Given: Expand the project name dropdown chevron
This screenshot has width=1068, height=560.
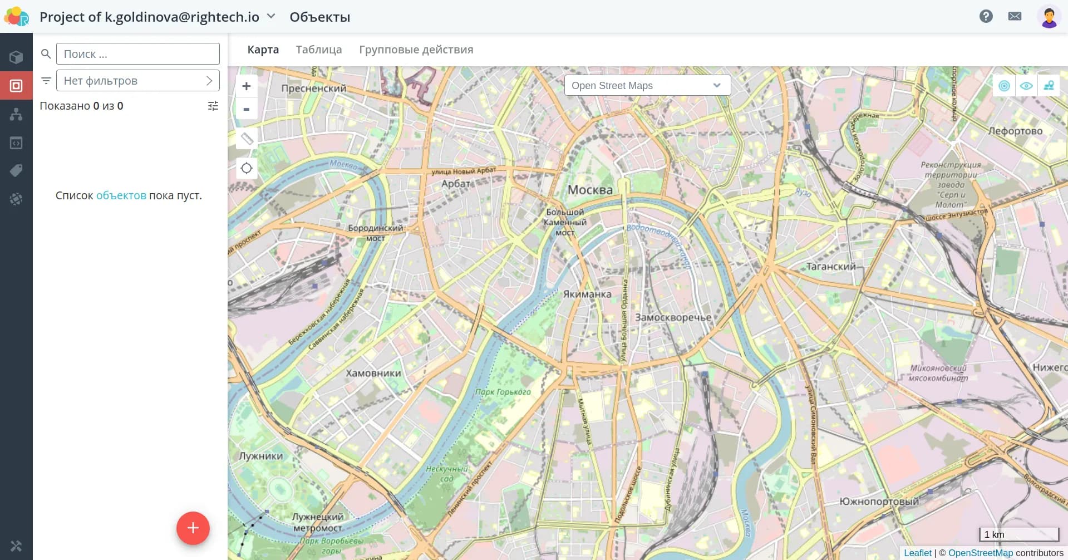Looking at the screenshot, I should [x=271, y=17].
